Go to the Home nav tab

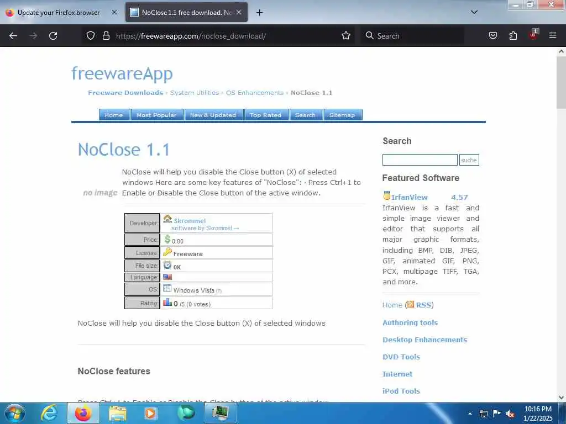tap(114, 115)
